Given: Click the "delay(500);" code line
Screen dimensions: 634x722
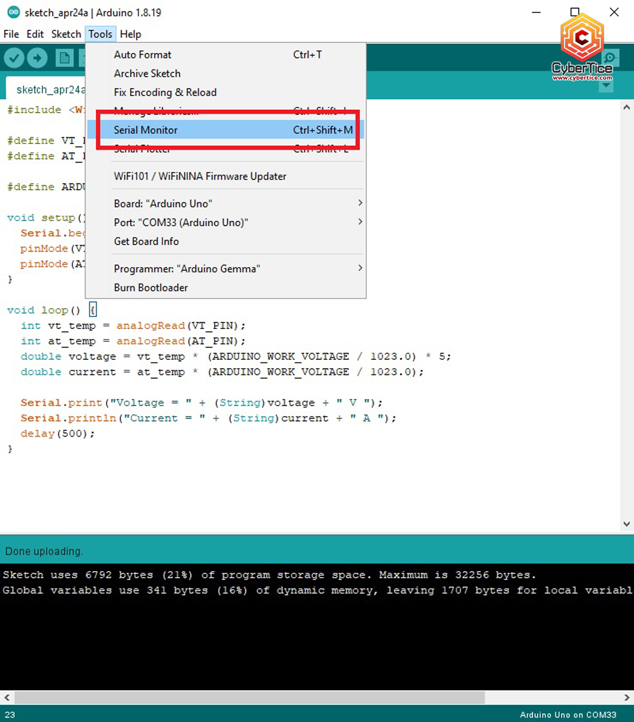Looking at the screenshot, I should (x=57, y=433).
